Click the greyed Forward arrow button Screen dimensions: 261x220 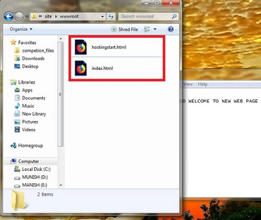[19, 16]
